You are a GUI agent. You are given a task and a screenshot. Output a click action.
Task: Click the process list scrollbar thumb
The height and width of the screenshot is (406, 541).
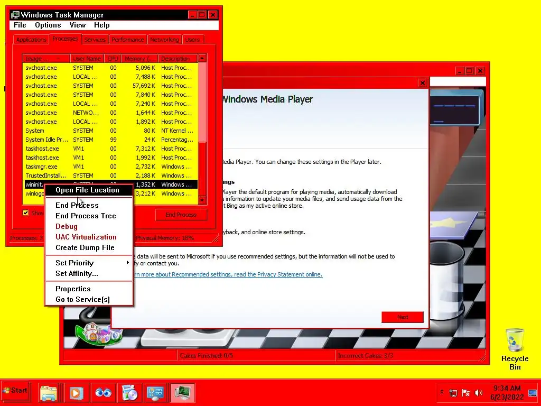[202, 169]
